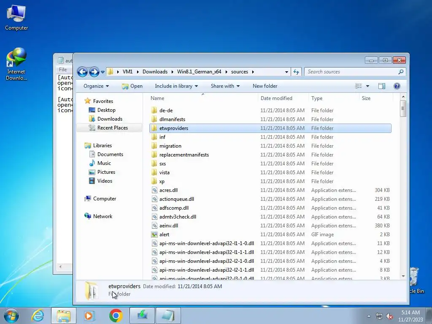
Task: Toggle the preview pane button
Action: coord(381,86)
